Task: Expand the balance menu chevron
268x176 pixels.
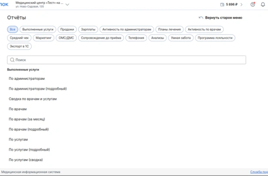Action: coord(241,5)
